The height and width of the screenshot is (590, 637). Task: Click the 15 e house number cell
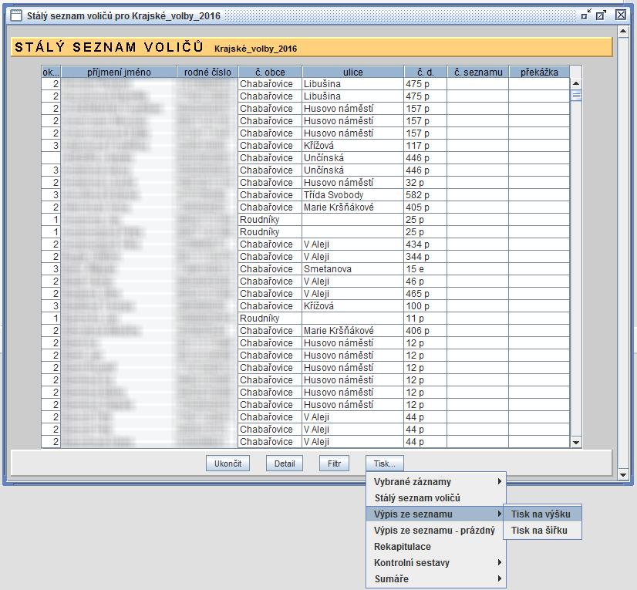point(426,268)
